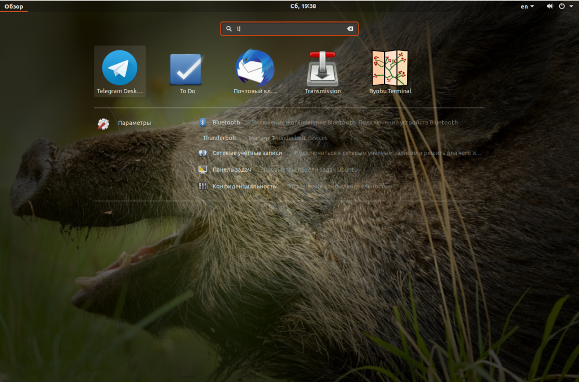This screenshot has width=579, height=382.
Task: Select the Конфиденциальность search result
Action: tap(244, 186)
